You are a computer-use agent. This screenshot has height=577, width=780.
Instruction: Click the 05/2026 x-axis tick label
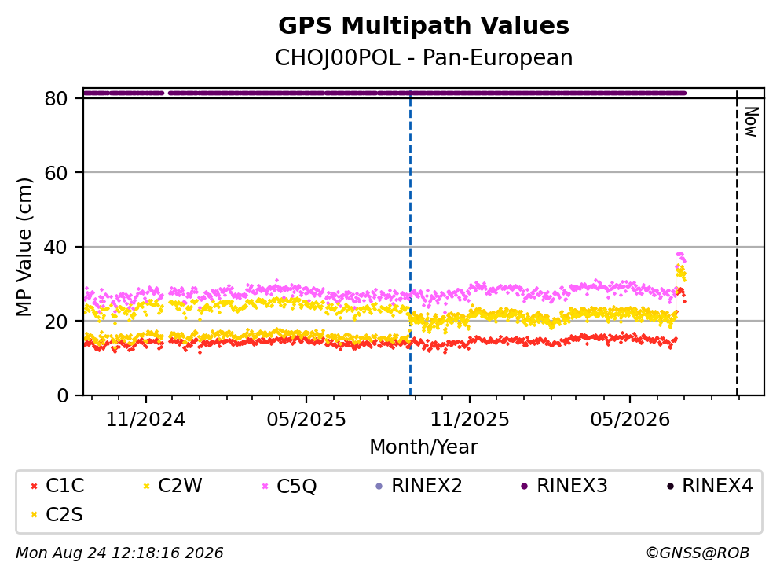[x=630, y=420]
